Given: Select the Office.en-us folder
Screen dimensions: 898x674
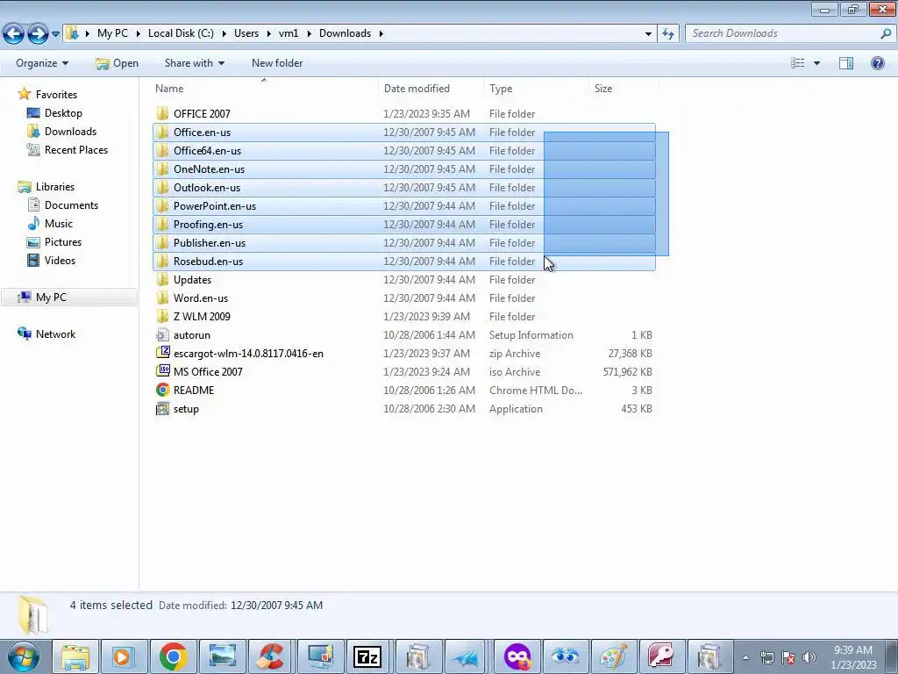Looking at the screenshot, I should (x=403, y=133).
